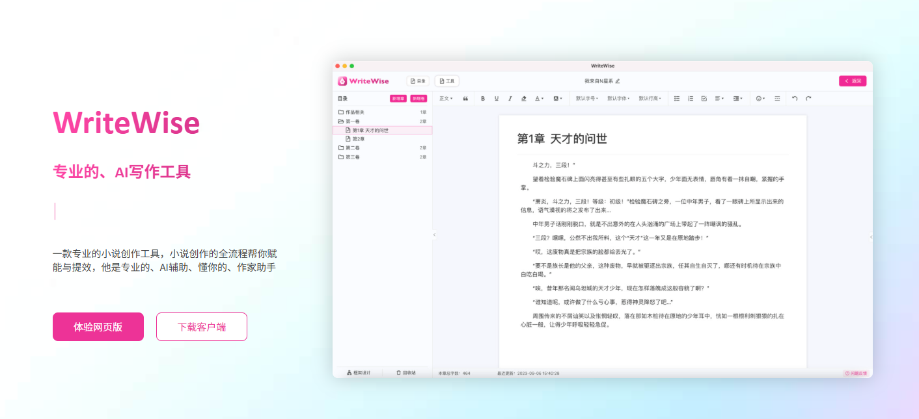Viewport: 919px width, 419px height.
Task: Open the 默认字号 font size dropdown
Action: [587, 99]
